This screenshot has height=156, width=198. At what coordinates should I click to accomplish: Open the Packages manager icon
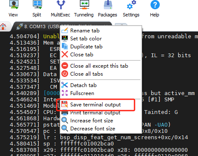108,5
